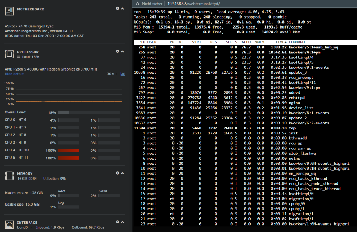Open Processor settings gear
Viewport: 357px width, 232px height.
[x=117, y=51]
